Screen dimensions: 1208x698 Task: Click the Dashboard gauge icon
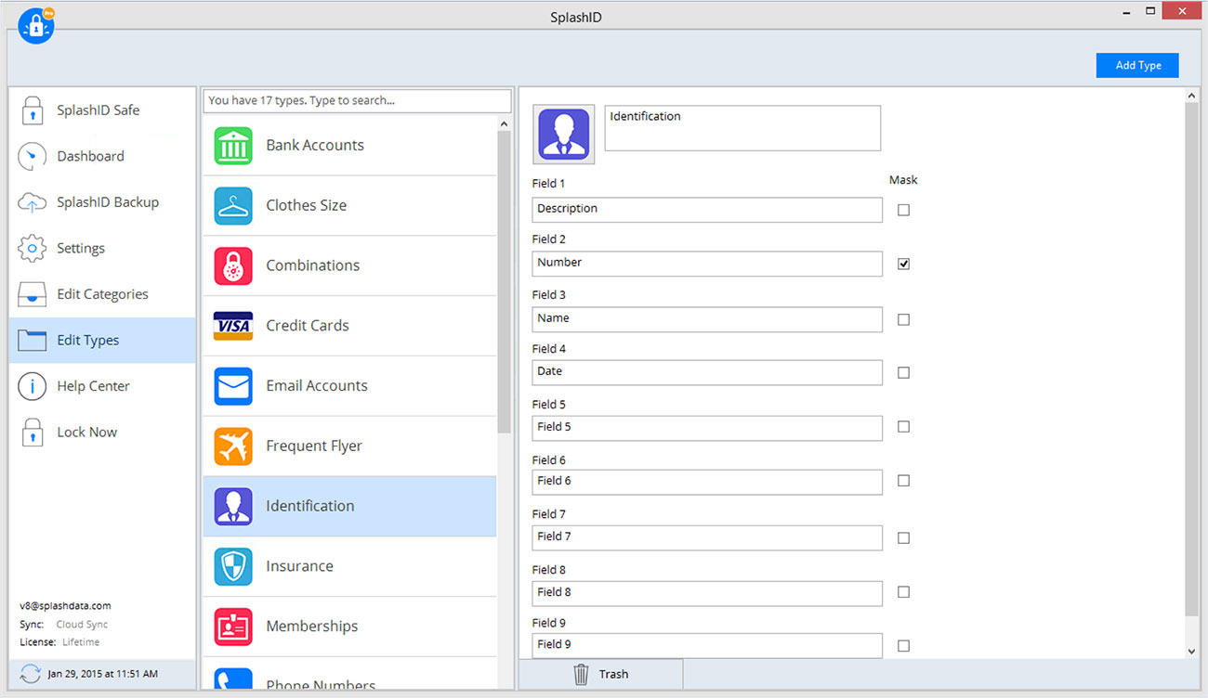pyautogui.click(x=33, y=156)
